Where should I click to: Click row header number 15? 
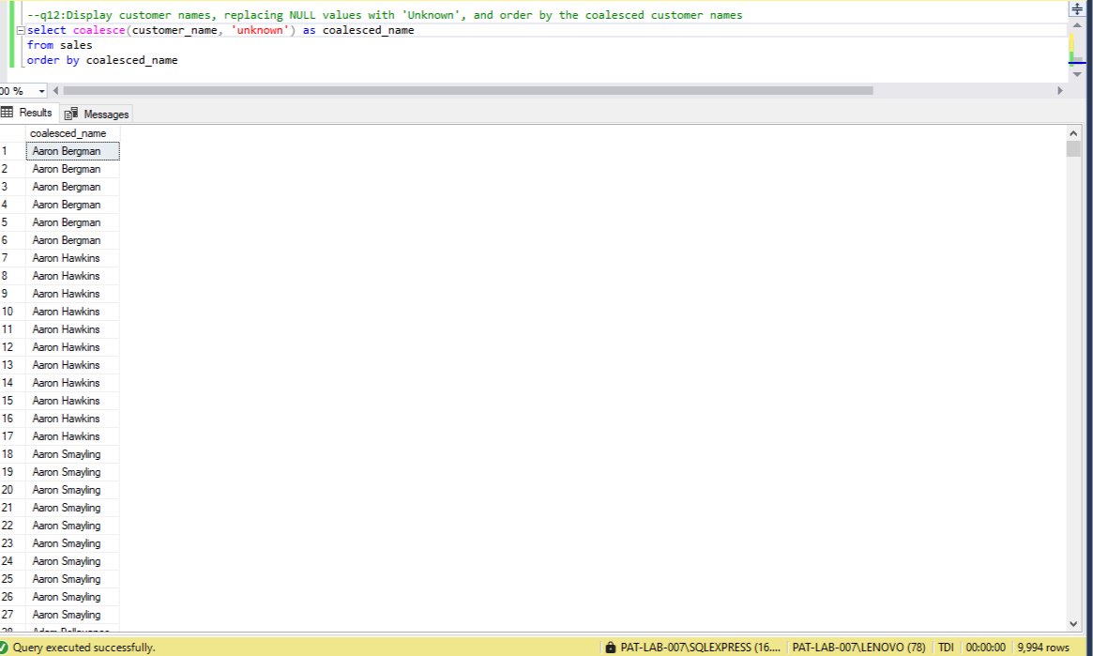pyautogui.click(x=12, y=401)
